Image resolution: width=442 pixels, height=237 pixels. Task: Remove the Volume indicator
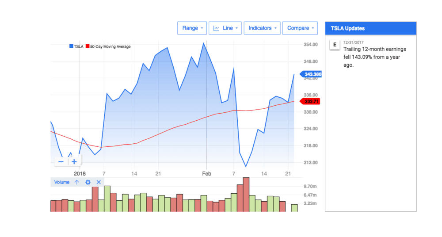[x=99, y=182]
